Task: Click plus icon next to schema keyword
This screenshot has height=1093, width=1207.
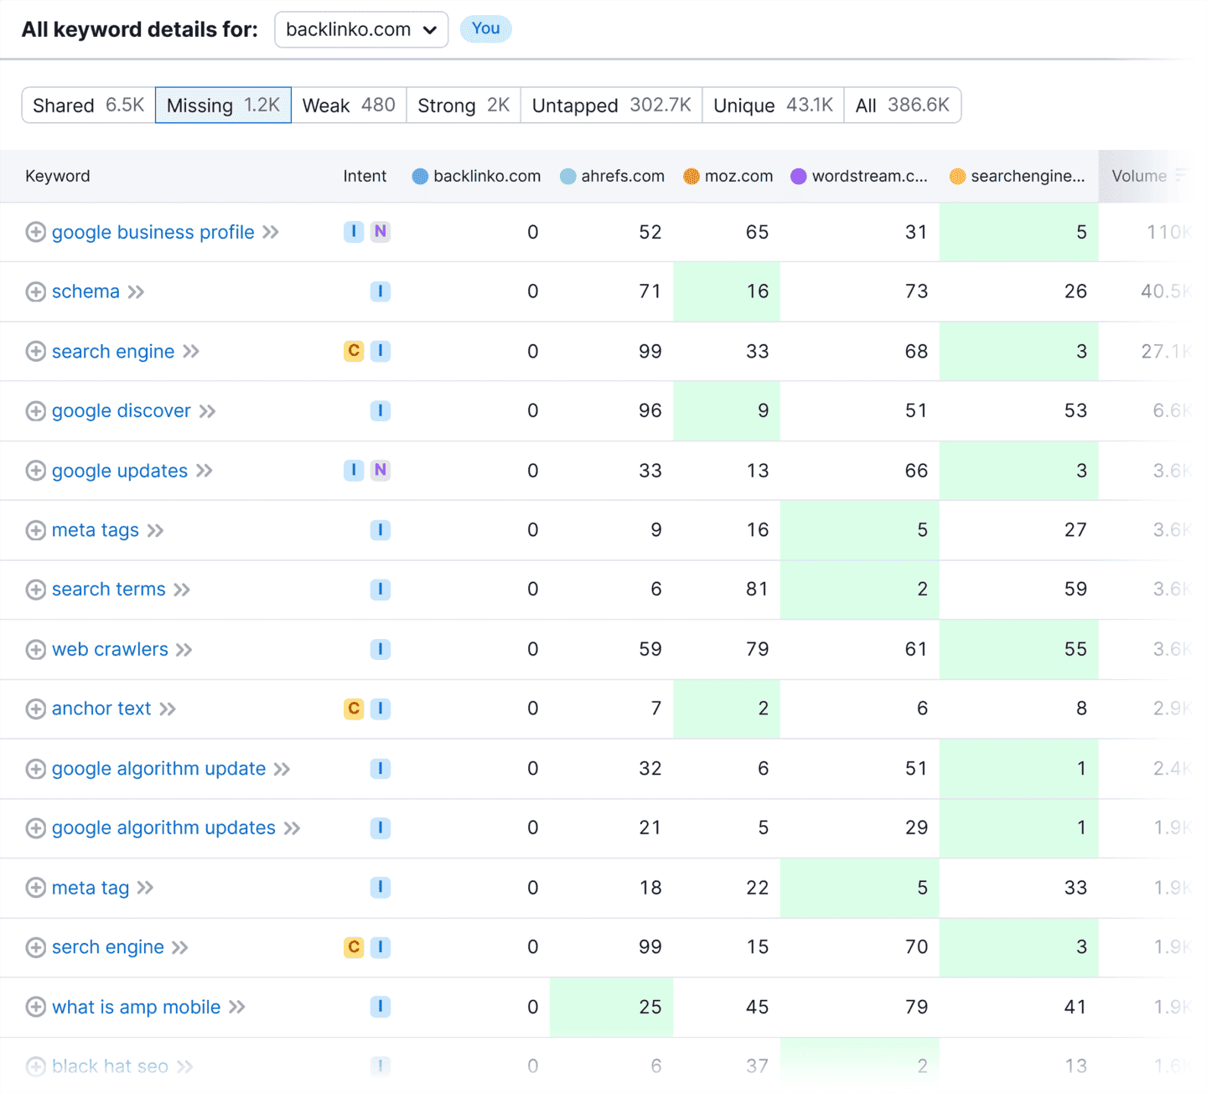Action: (35, 291)
